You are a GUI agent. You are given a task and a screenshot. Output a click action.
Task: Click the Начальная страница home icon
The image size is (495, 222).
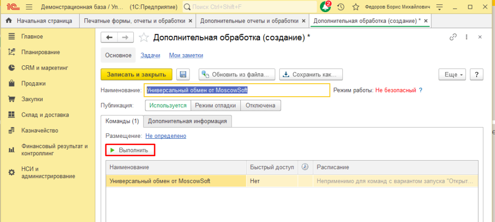pos(9,21)
